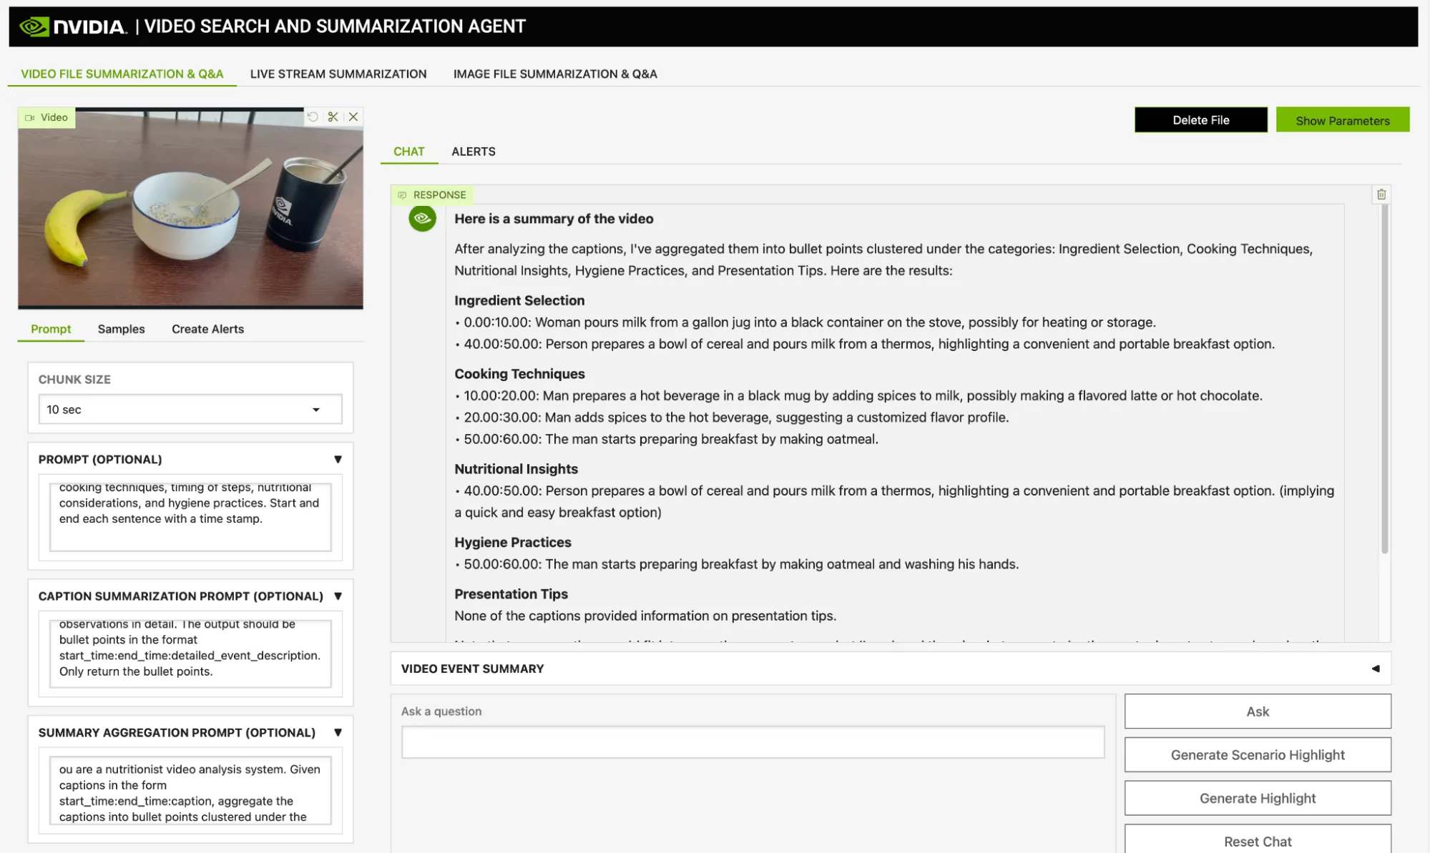Click the Video camera label icon
This screenshot has height=853, width=1430.
(x=30, y=117)
